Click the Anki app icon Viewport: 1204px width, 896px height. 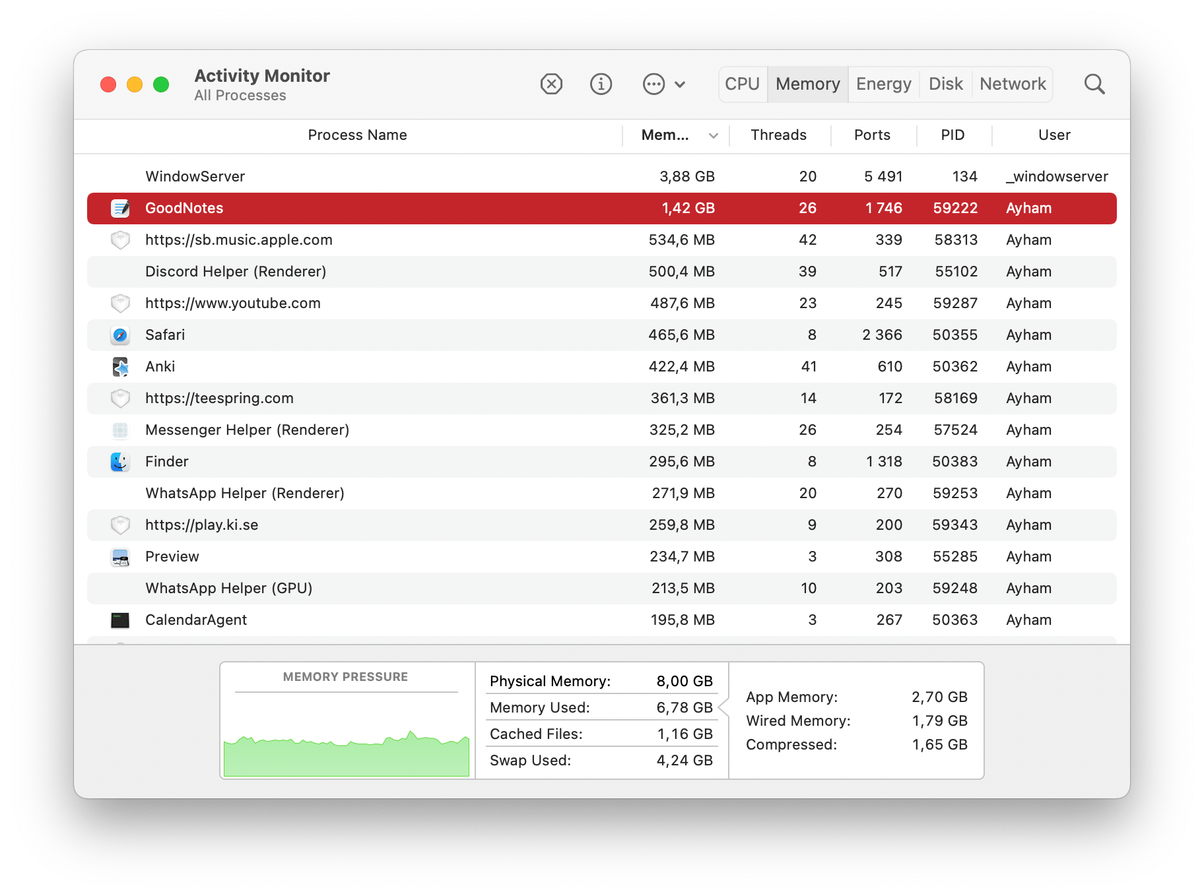pyautogui.click(x=120, y=367)
